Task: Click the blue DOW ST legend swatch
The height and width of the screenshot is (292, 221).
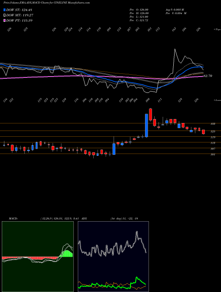Action: (x=4, y=10)
